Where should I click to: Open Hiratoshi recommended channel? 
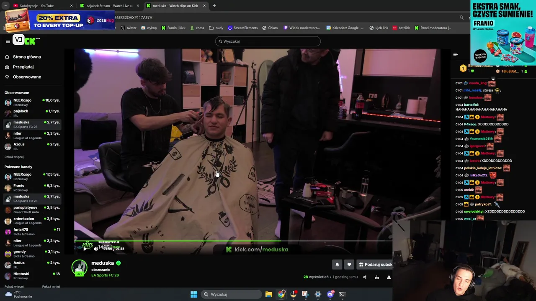[x=32, y=276]
